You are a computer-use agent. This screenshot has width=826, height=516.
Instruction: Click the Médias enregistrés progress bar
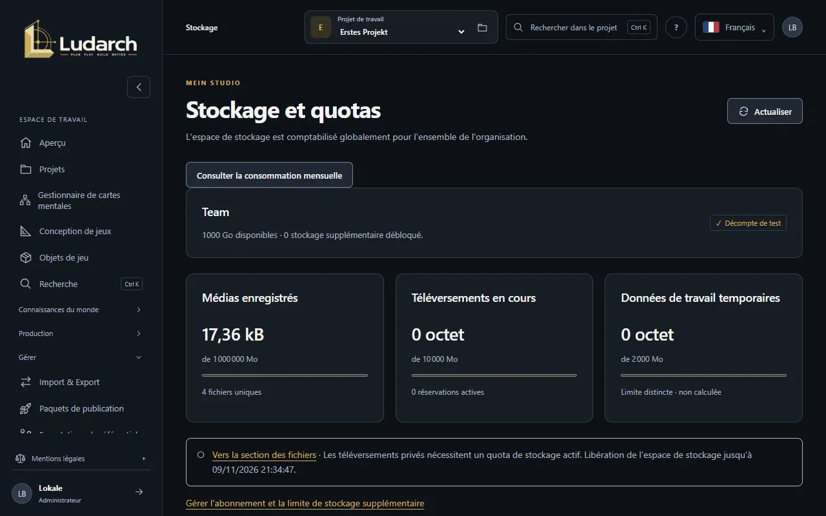point(285,375)
